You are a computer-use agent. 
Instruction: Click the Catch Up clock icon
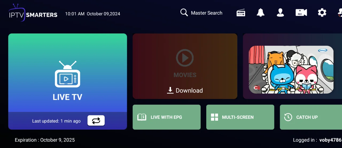click(288, 117)
